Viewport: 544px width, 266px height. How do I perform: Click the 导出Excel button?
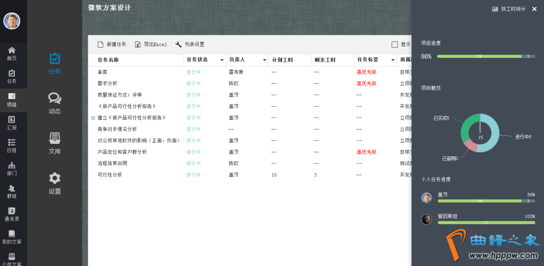151,45
